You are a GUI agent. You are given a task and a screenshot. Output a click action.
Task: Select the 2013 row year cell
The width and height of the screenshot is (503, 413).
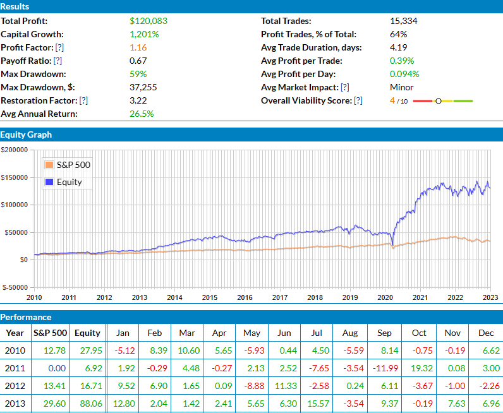coord(15,404)
